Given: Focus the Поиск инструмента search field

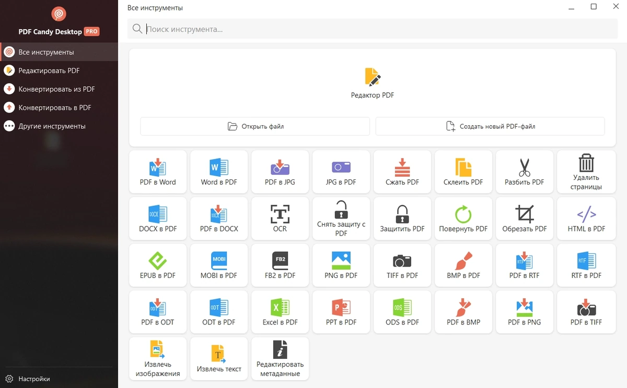Looking at the screenshot, I should pyautogui.click(x=373, y=29).
